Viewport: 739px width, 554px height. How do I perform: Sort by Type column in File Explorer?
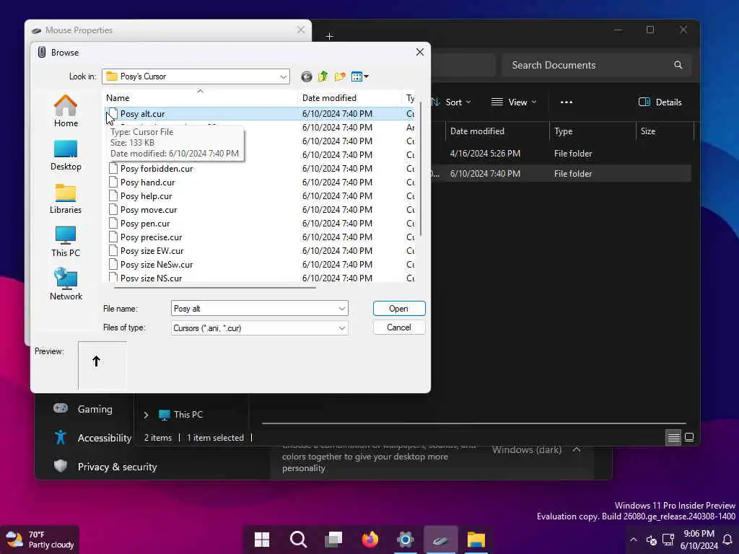(592, 131)
